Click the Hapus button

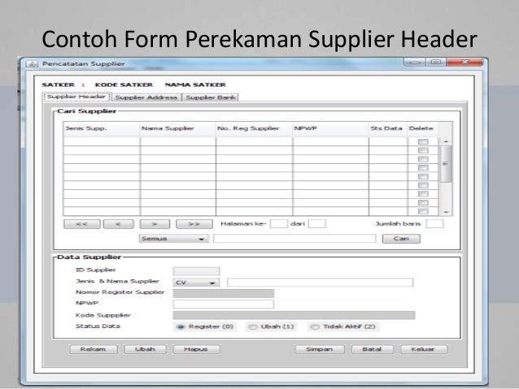pyautogui.click(x=196, y=349)
